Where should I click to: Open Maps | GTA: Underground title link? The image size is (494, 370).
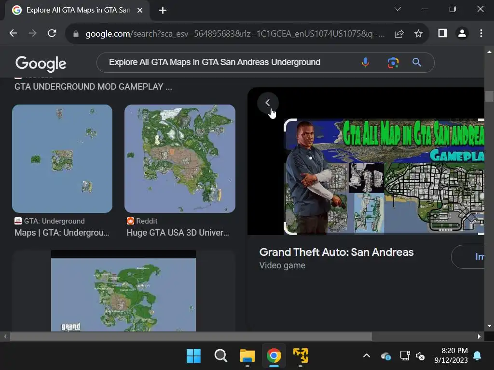62,233
